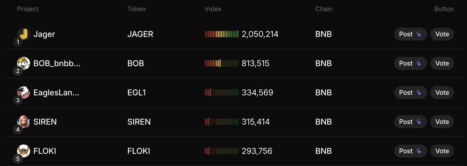Click the Chain column header

pos(324,9)
